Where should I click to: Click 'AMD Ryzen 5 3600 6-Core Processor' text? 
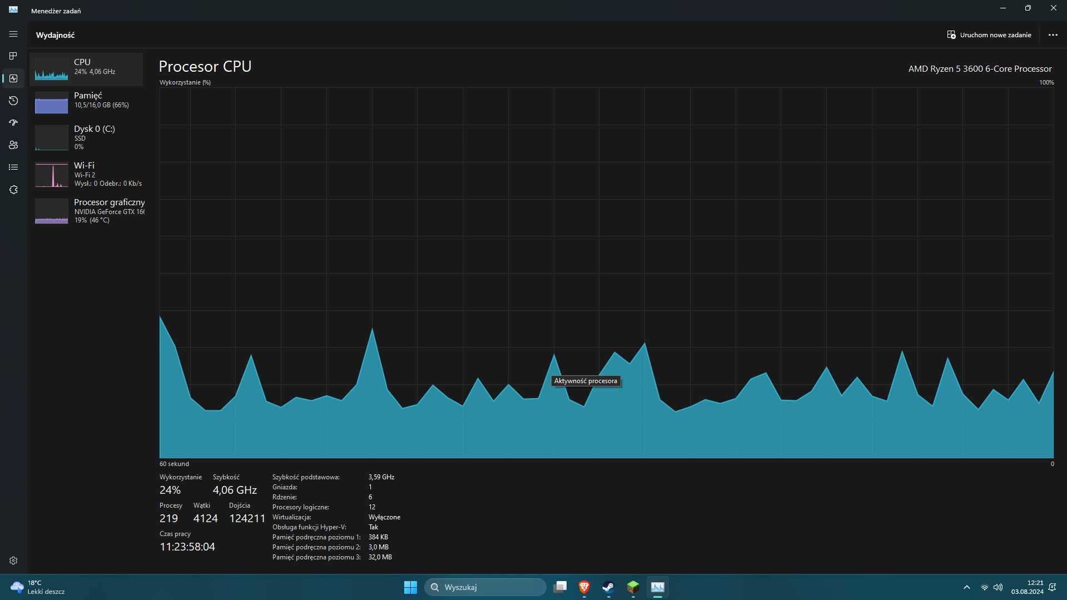980,69
